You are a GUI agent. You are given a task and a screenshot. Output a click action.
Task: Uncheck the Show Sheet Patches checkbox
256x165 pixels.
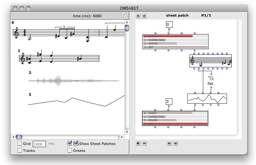pos(70,143)
